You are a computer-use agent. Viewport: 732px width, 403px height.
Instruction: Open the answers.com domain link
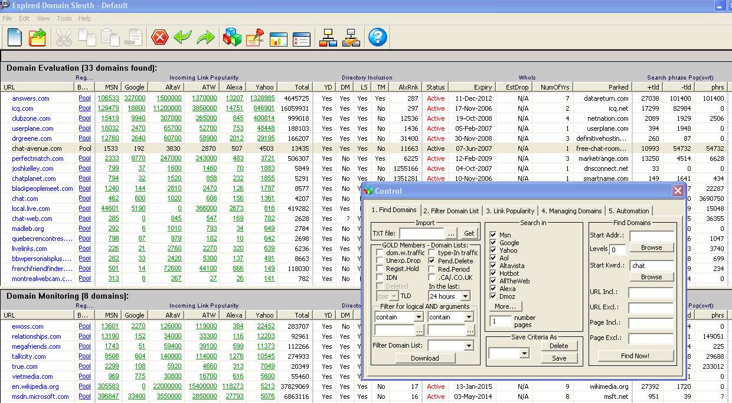point(31,98)
